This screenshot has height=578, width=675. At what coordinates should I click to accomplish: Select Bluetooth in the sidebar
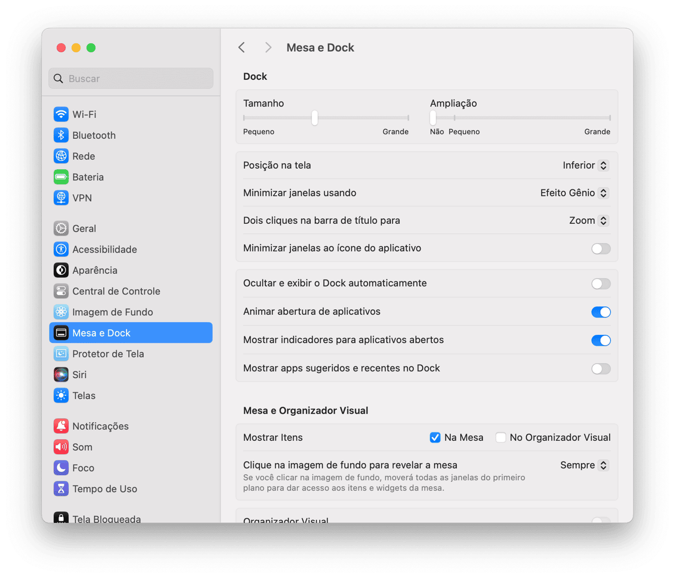coord(131,135)
